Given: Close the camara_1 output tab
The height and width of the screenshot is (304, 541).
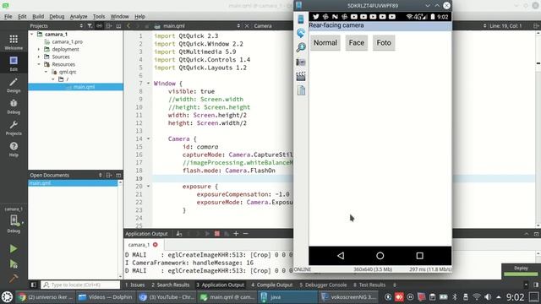Looking at the screenshot, I should point(156,245).
